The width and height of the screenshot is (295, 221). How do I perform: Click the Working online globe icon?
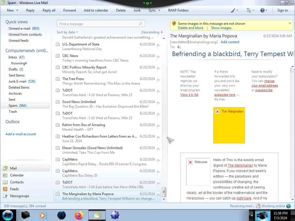pos(288,206)
